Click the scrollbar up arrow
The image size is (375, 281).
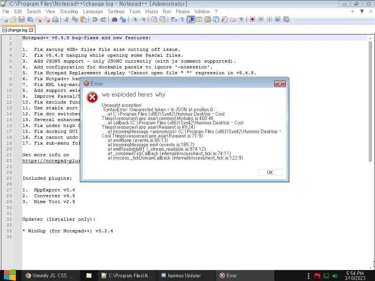tap(370, 38)
